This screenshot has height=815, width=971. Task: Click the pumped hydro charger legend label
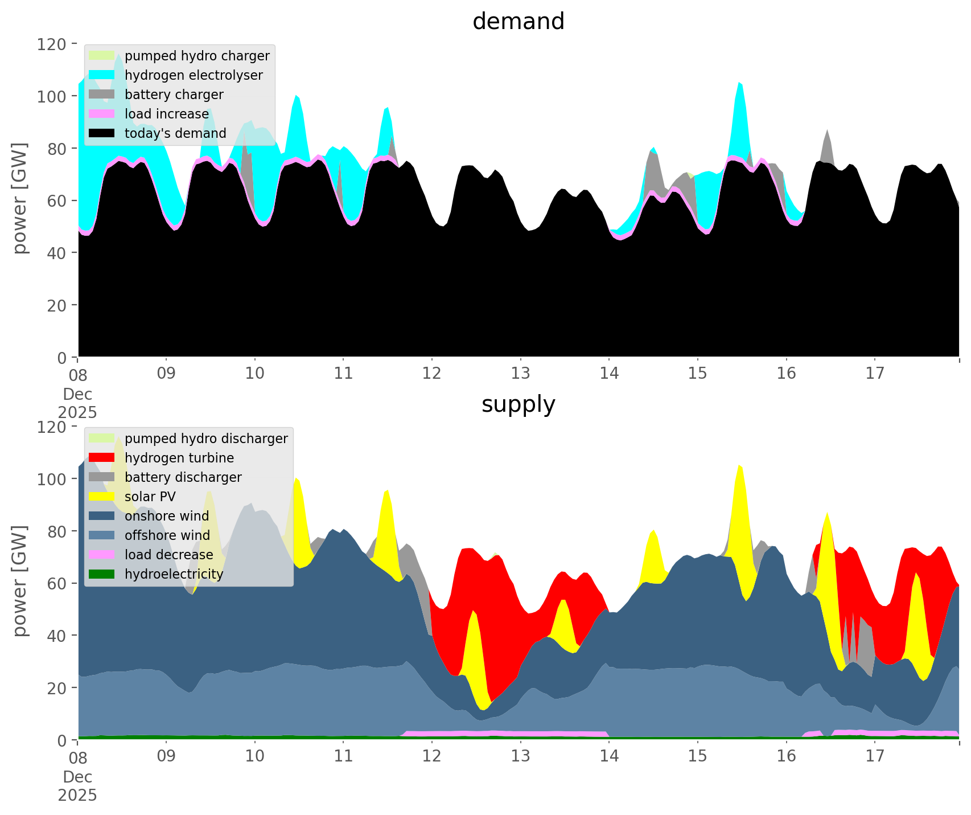197,56
